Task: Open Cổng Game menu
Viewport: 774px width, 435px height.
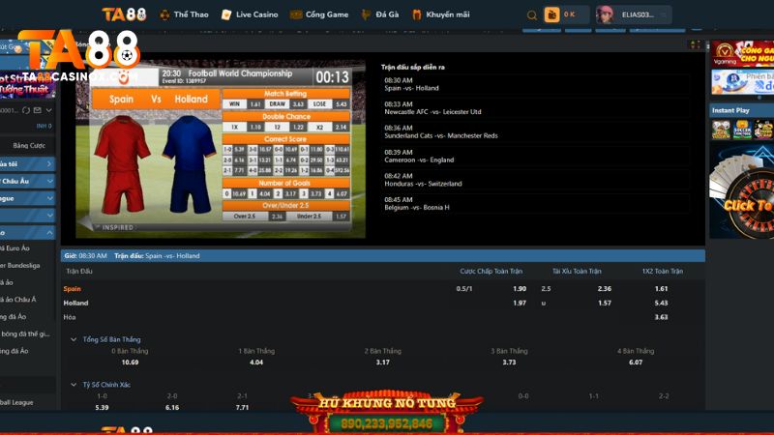Action: 319,14
